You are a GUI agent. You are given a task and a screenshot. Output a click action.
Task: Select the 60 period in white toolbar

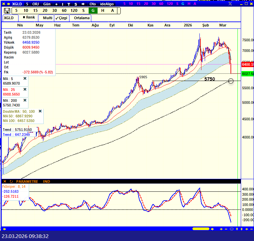64,11
